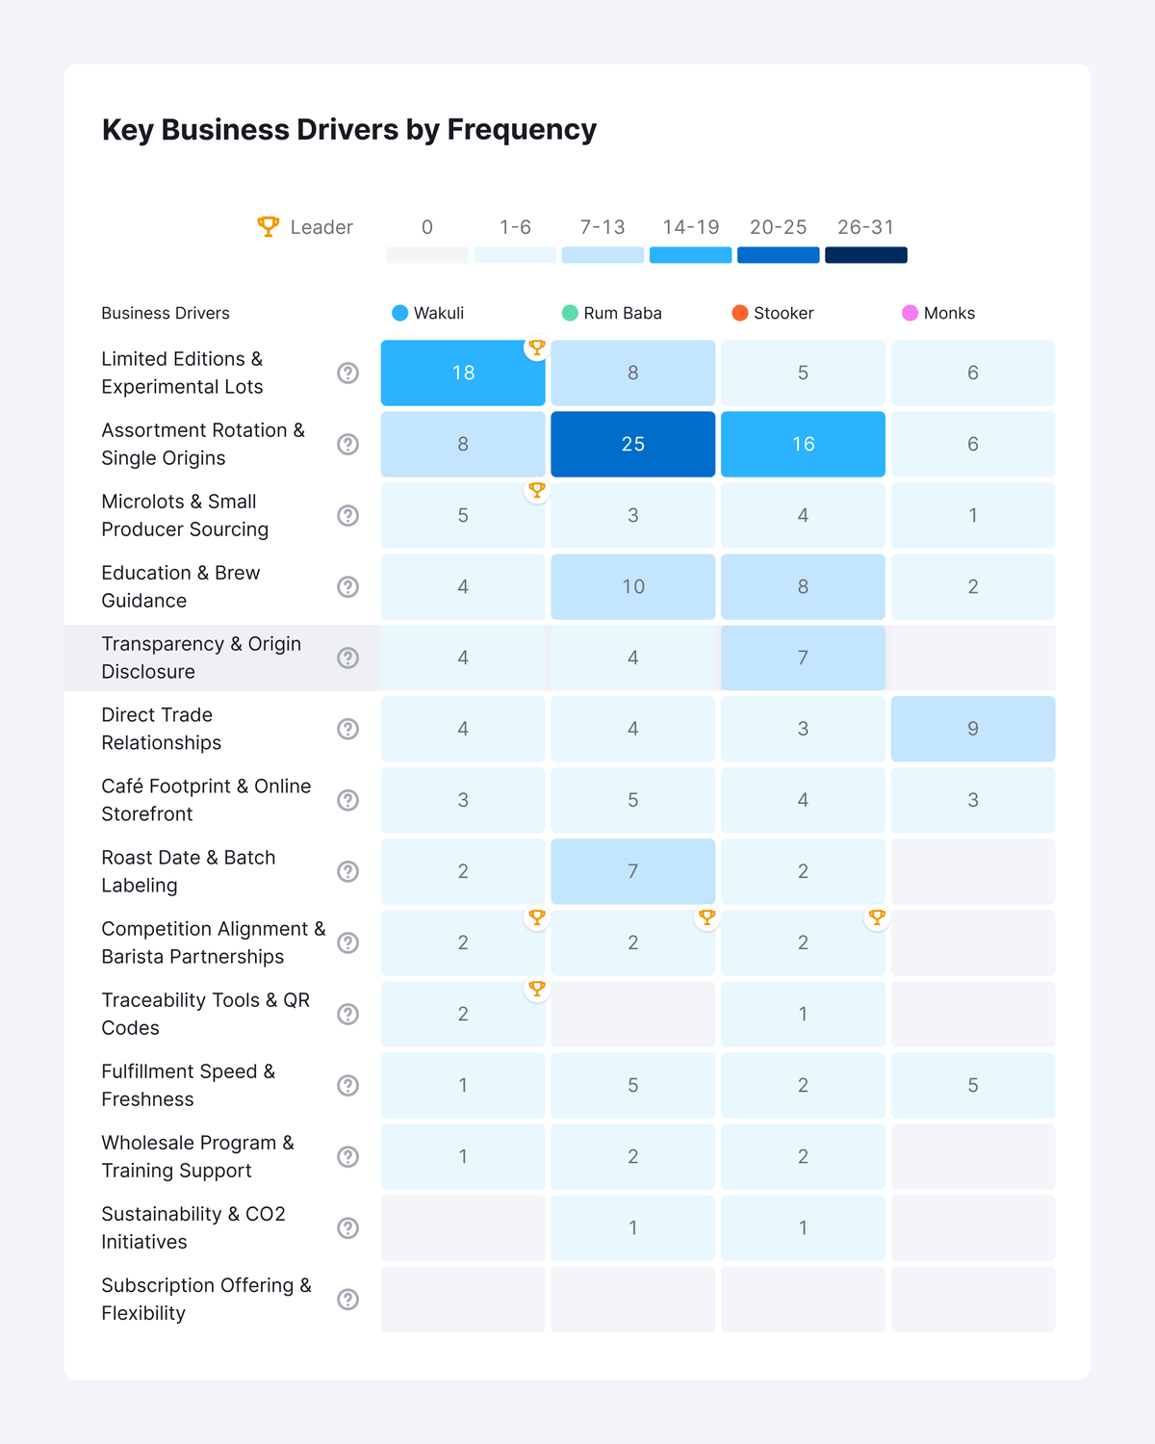The width and height of the screenshot is (1155, 1444).
Task: Click help icon for Subscription Offering & Flexibility
Action: click(348, 1300)
